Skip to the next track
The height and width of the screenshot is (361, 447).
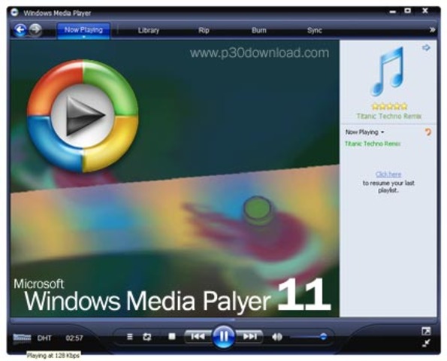pos(249,337)
